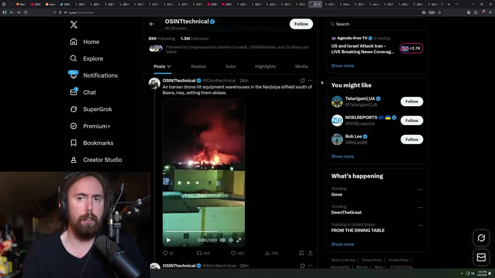Open more options for FROM THE DINING TABLE trend
The width and height of the screenshot is (495, 278).
(x=420, y=225)
